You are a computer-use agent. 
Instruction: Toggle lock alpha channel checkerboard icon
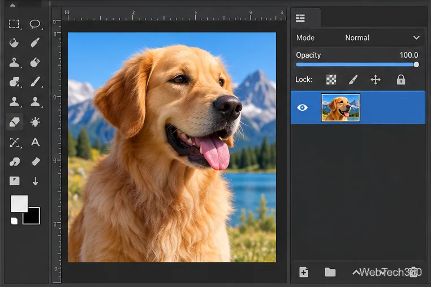[331, 80]
